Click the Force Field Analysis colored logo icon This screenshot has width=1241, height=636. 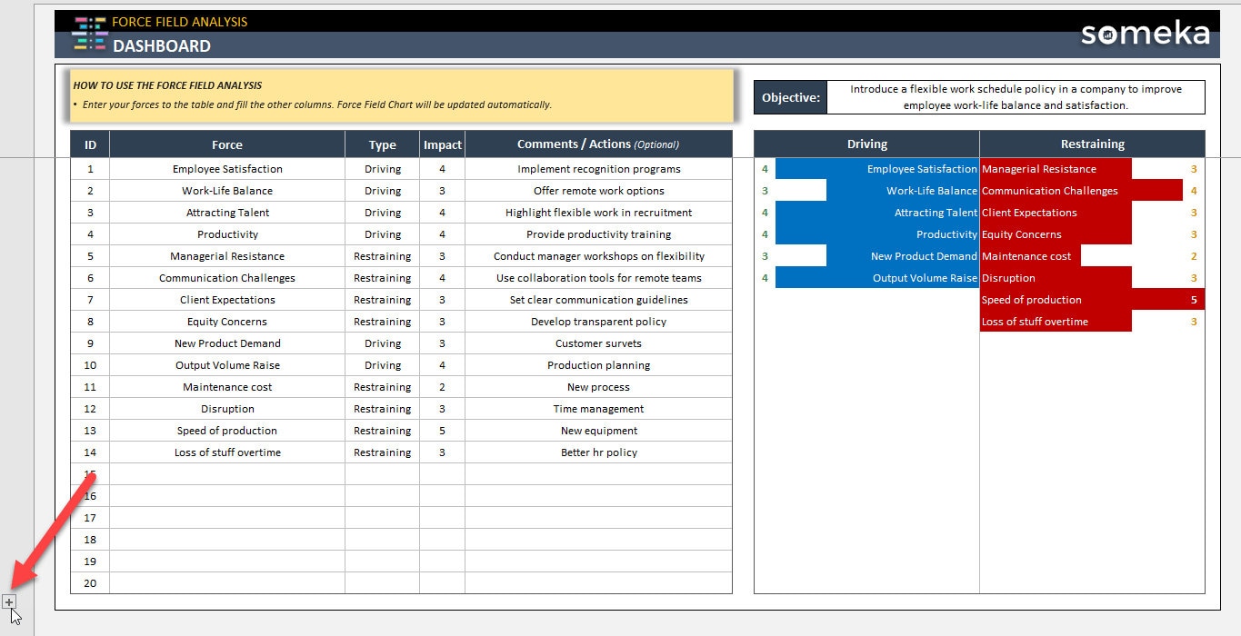click(88, 34)
